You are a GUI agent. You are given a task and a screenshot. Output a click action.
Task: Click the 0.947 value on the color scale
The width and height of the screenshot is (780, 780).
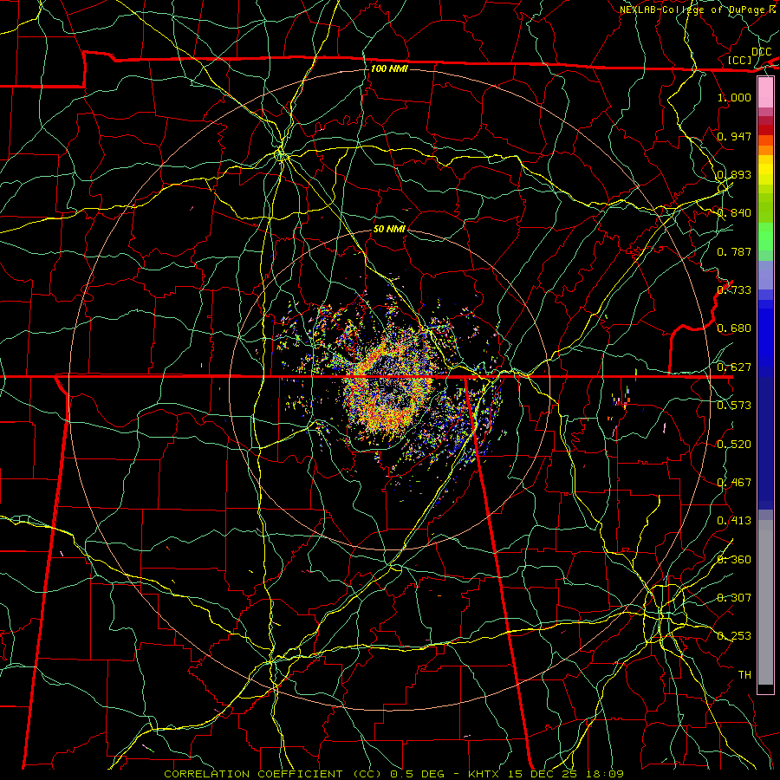(x=734, y=136)
